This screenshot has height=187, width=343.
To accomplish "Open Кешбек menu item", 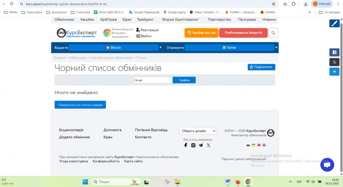I will [x=87, y=20].
